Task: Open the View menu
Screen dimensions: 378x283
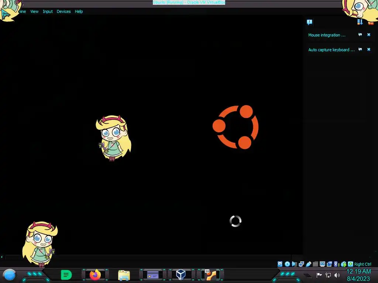Action: tap(34, 11)
